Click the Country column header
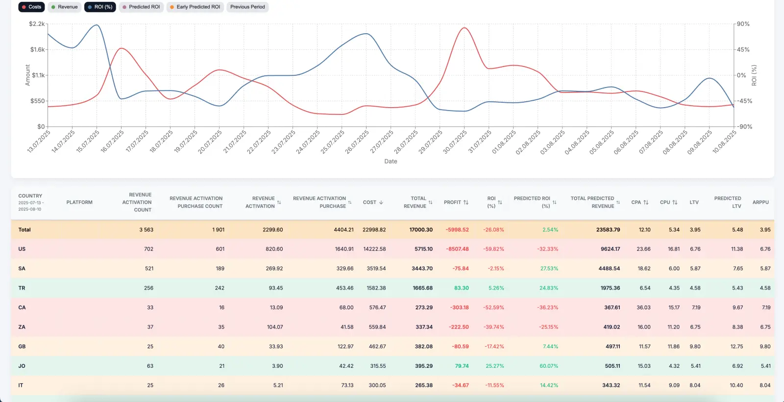784x402 pixels. [x=30, y=196]
